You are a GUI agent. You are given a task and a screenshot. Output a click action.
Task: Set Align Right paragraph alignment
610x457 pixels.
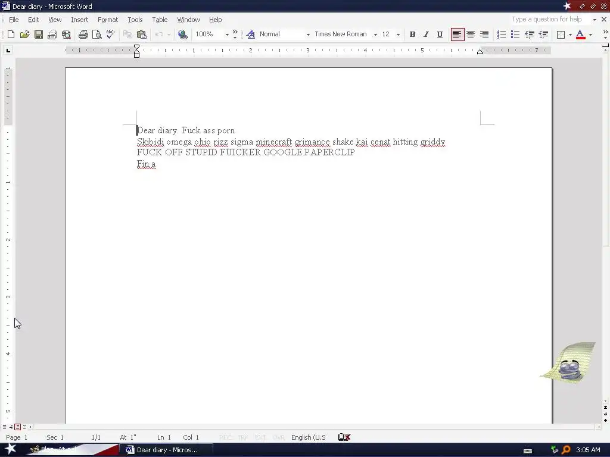484,35
